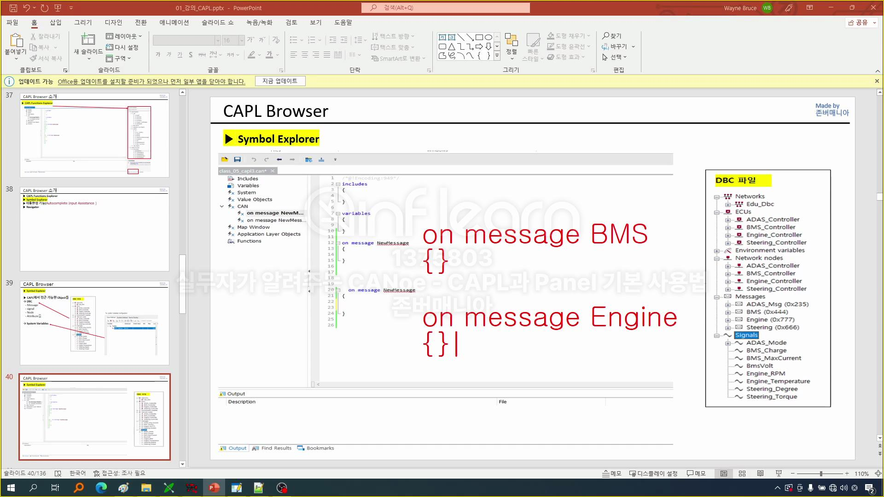Viewport: 884px width, 497px height.
Task: Click the 공유 (Share) button
Action: pos(862,22)
